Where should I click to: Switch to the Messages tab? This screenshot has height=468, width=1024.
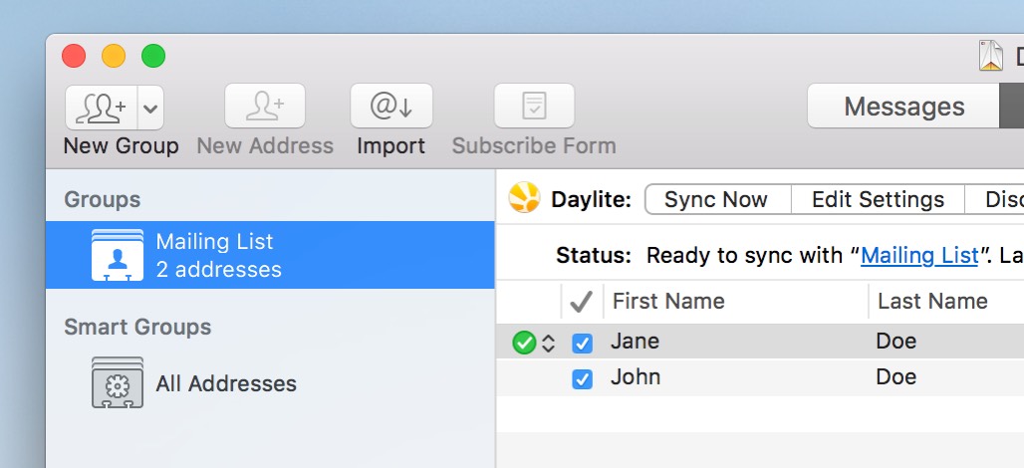(x=903, y=106)
